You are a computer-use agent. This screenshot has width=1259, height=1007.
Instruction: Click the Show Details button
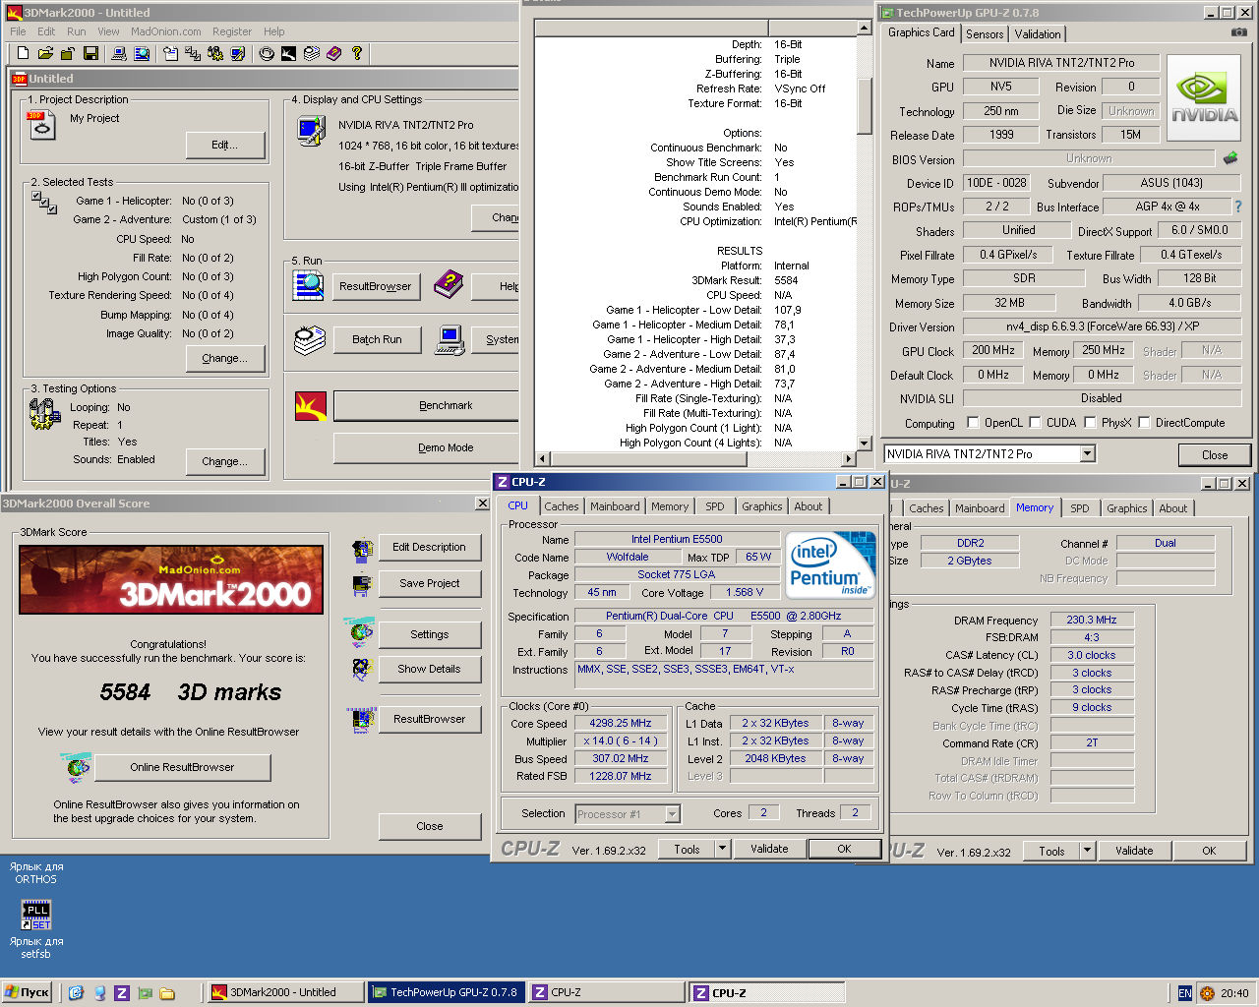(x=430, y=669)
